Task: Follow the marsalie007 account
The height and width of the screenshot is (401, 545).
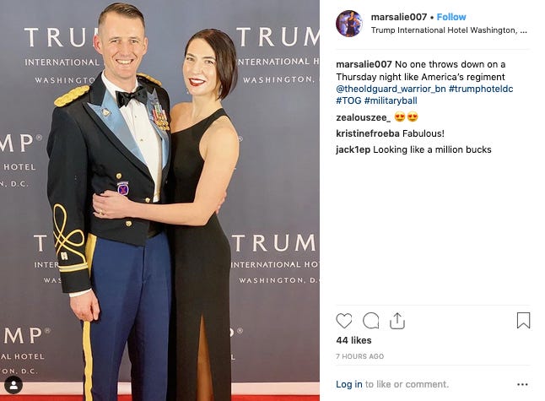Action: click(451, 17)
